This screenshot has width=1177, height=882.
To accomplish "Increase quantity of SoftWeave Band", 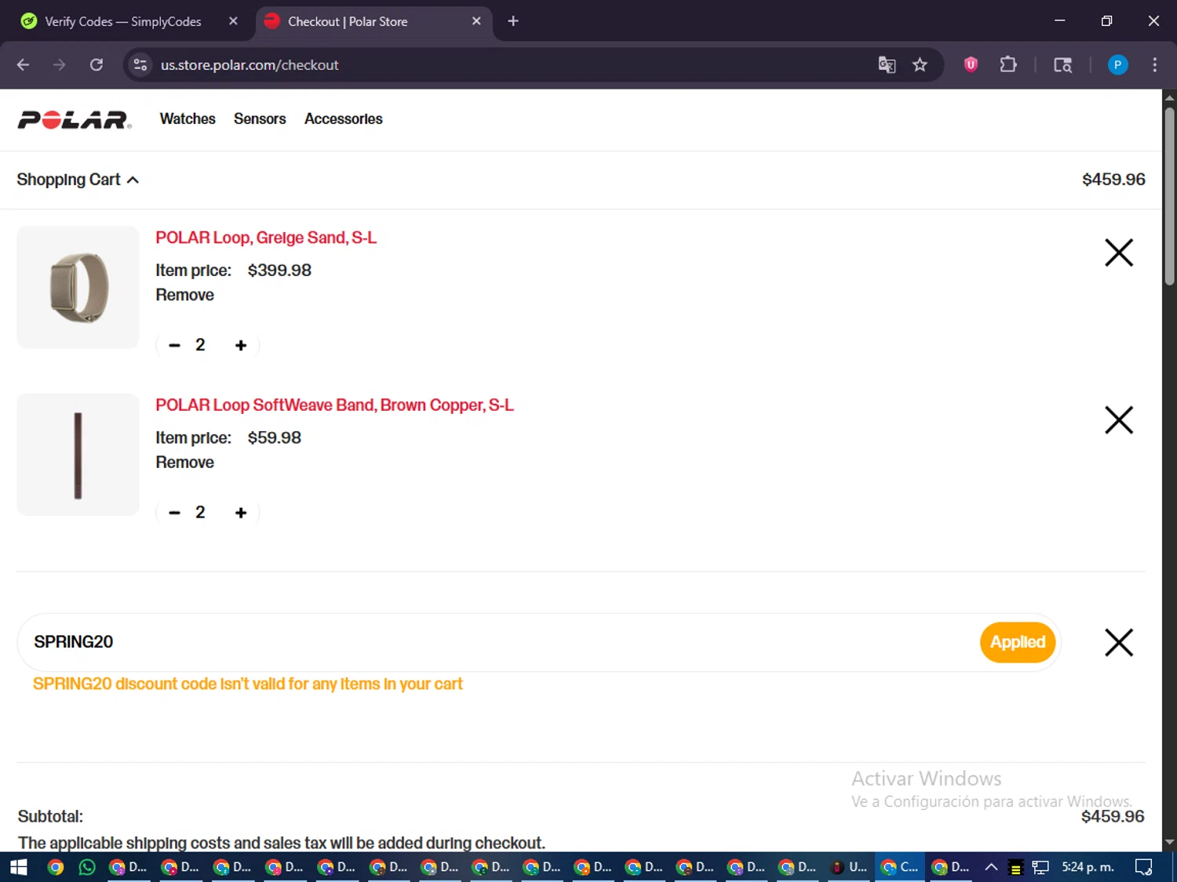I will 241,513.
